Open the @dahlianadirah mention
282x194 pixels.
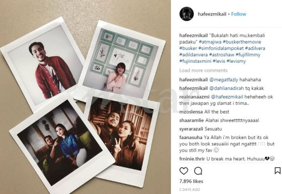tap(227, 88)
